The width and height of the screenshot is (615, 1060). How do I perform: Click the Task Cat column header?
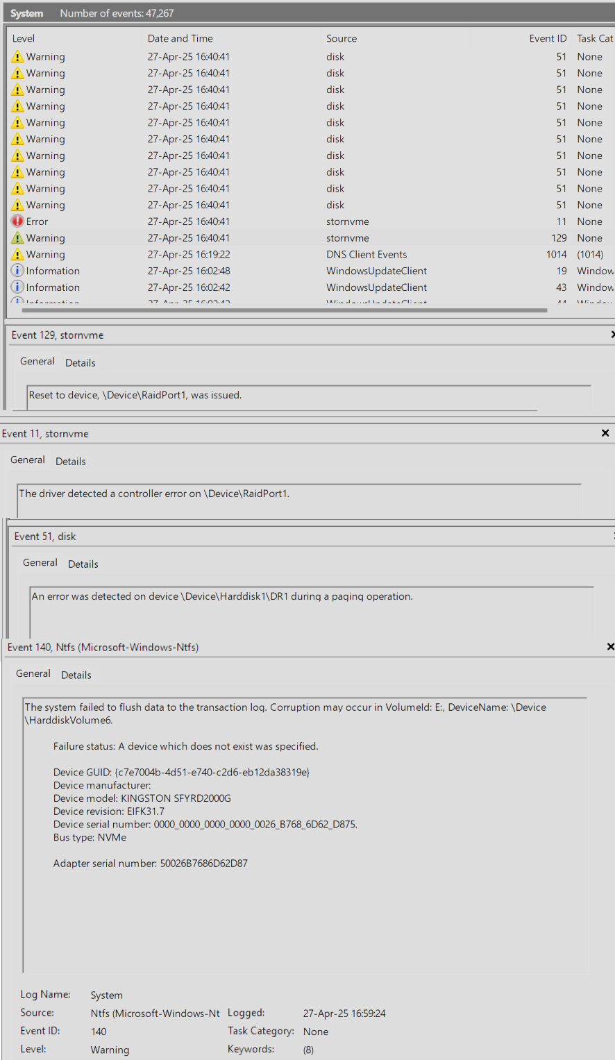(595, 39)
